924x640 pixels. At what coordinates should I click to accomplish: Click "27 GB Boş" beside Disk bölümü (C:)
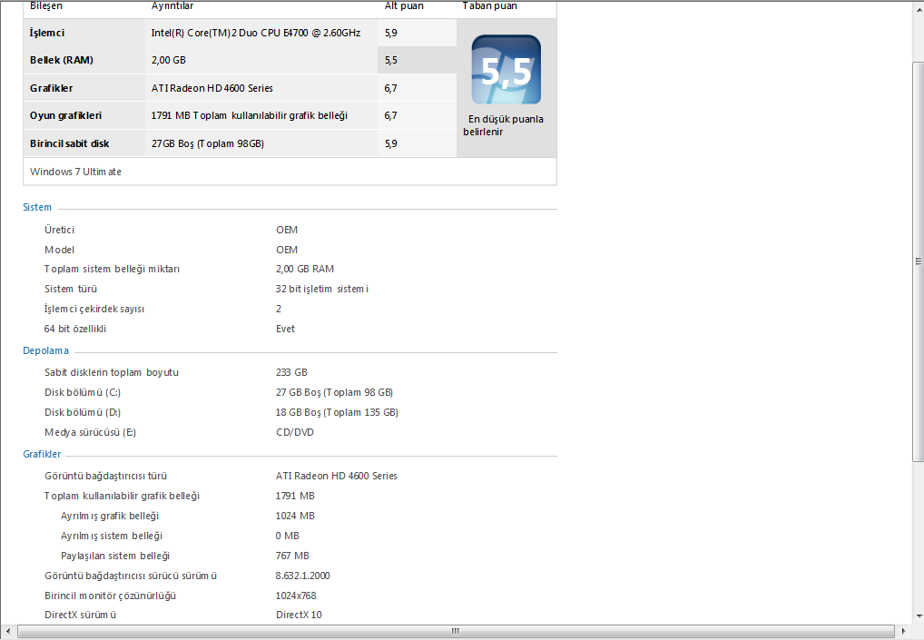(x=299, y=392)
